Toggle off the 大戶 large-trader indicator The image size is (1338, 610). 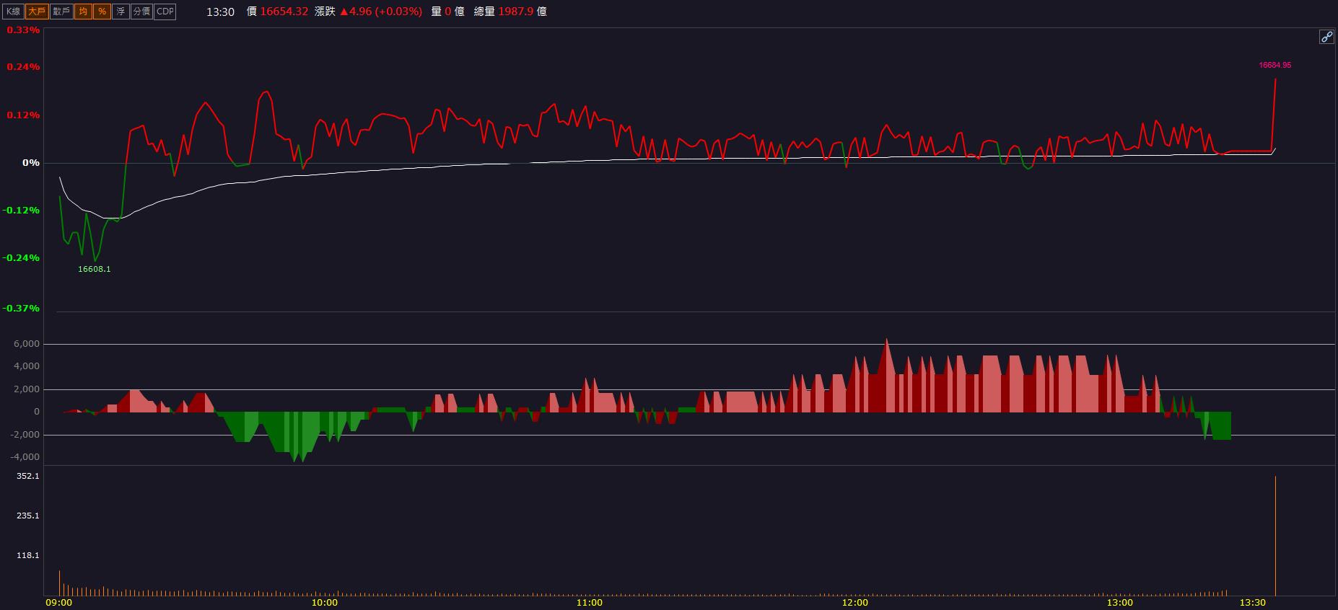point(36,12)
